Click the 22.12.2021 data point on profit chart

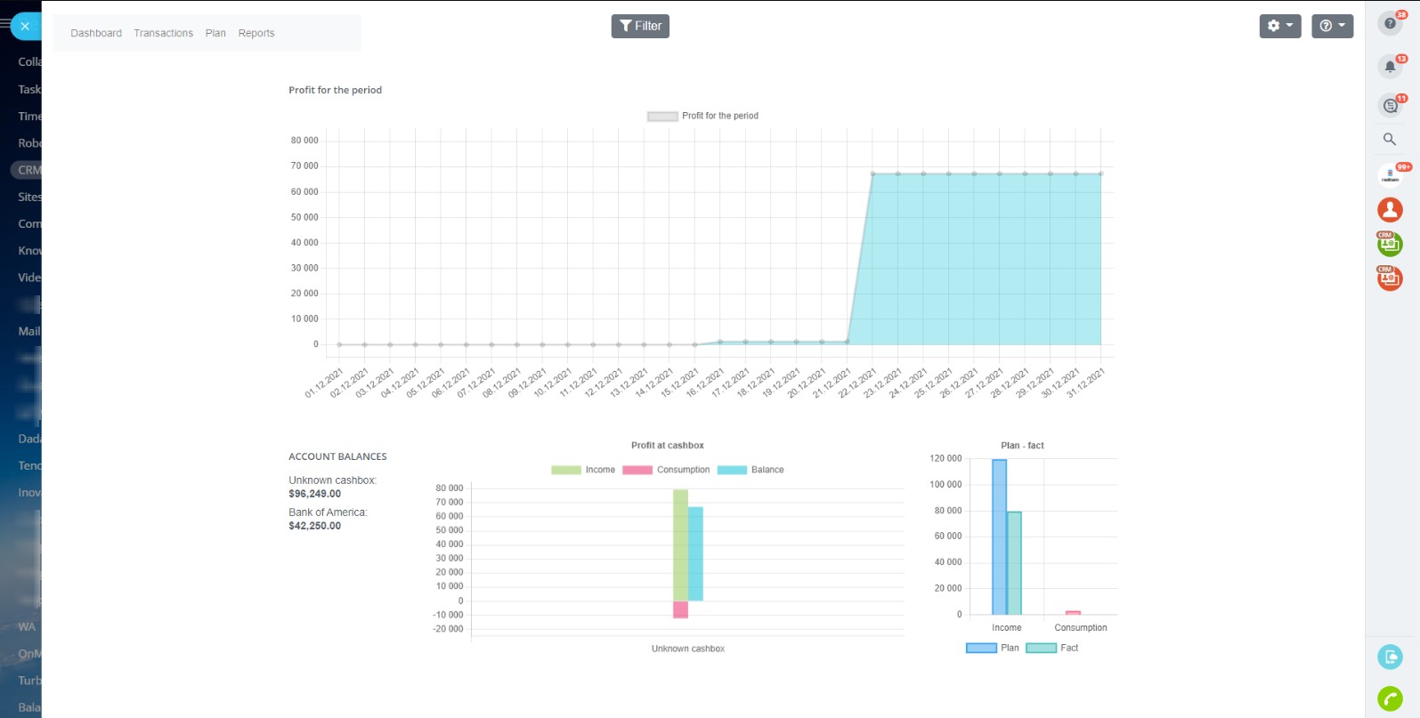coord(872,174)
